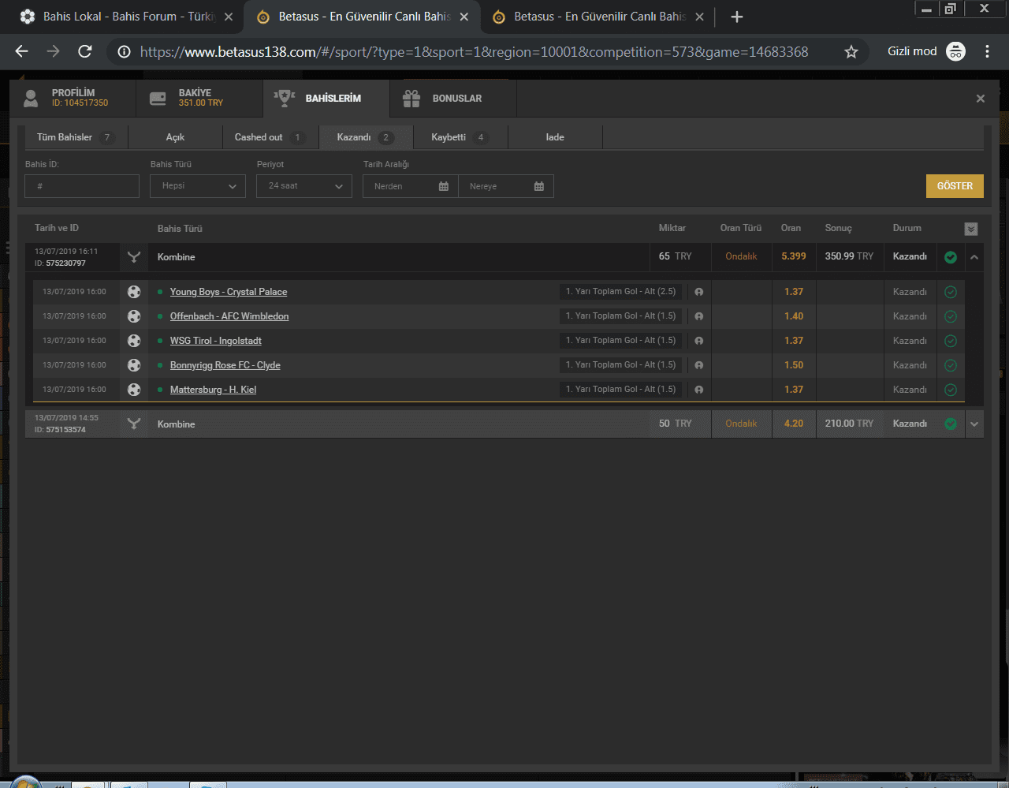The image size is (1009, 788).
Task: Close the bets panel with X
Action: coord(981,99)
